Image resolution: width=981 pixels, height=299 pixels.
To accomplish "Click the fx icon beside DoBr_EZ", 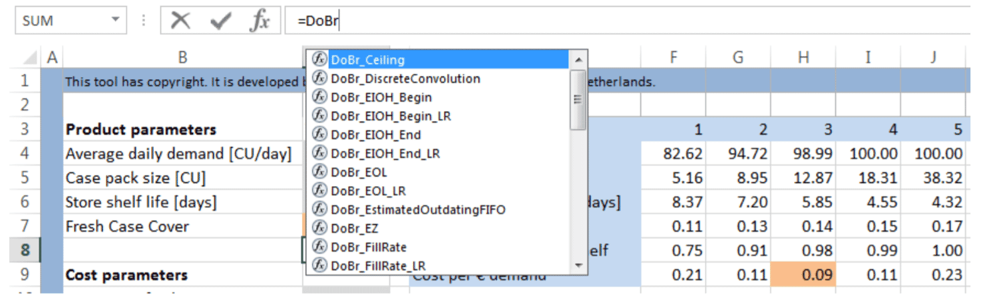I will pyautogui.click(x=319, y=228).
